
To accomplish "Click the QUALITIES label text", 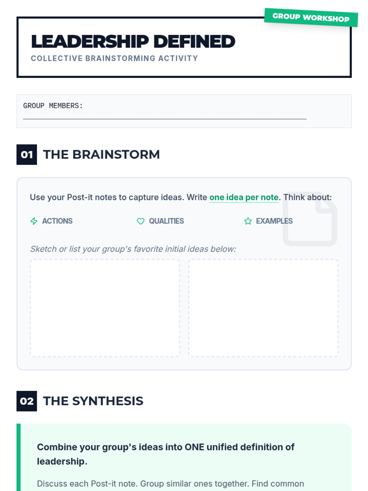I will (x=167, y=221).
